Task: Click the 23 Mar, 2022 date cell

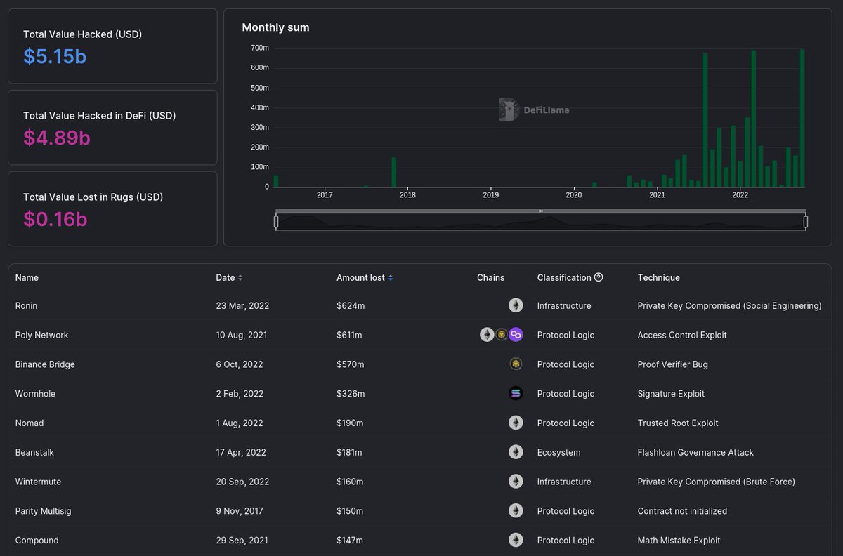Action: 242,306
